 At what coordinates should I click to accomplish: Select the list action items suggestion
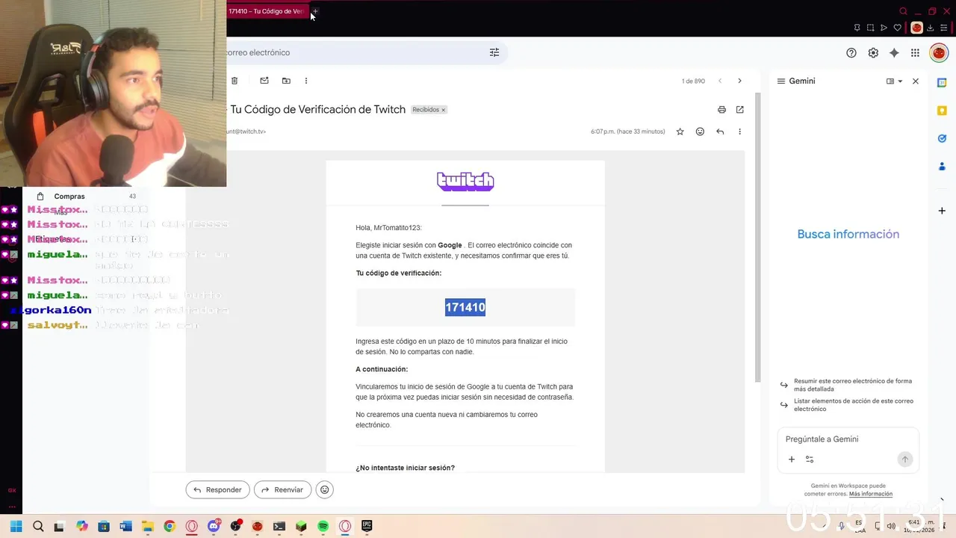tap(847, 405)
